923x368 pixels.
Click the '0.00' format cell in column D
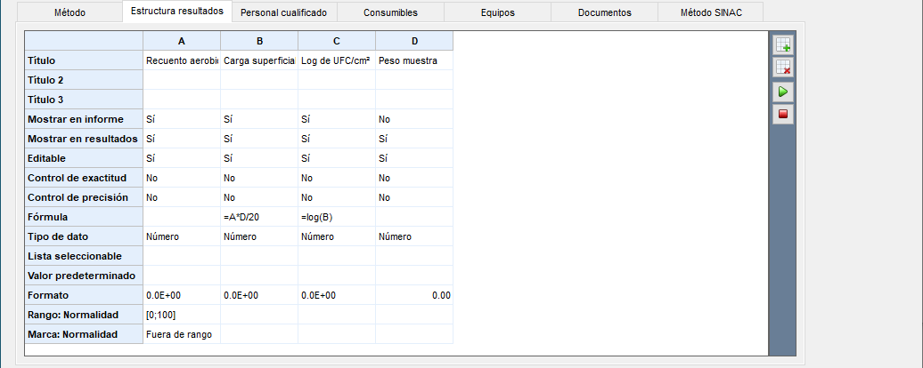(x=414, y=295)
